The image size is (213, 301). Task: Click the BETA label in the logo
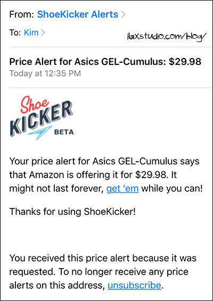[x=64, y=132]
